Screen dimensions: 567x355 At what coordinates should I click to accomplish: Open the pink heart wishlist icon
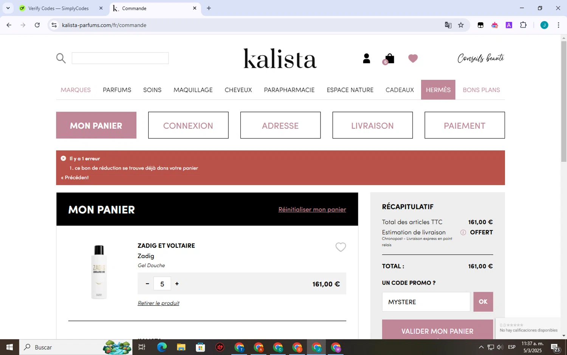point(413,58)
